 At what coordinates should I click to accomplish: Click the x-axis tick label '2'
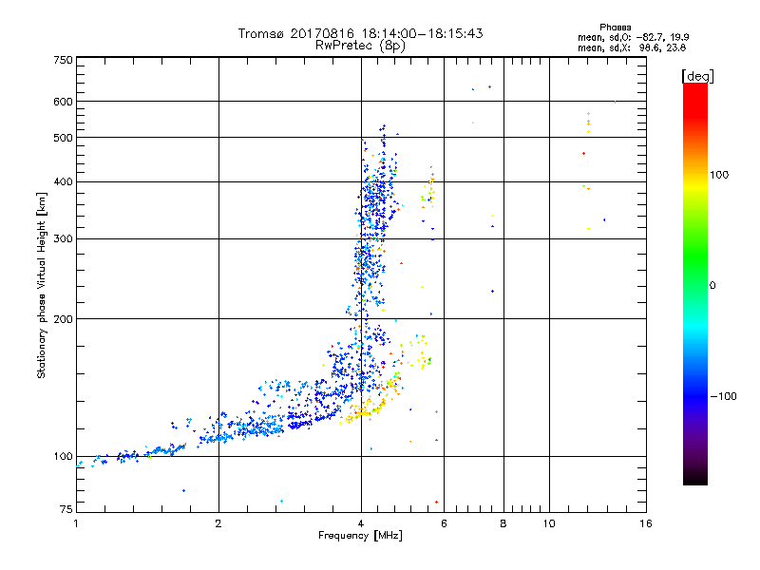click(218, 523)
